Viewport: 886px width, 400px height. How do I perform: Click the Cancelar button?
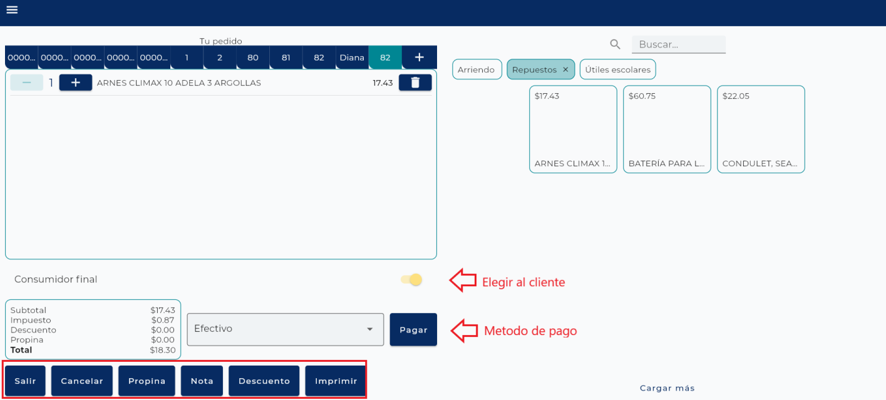coord(82,381)
